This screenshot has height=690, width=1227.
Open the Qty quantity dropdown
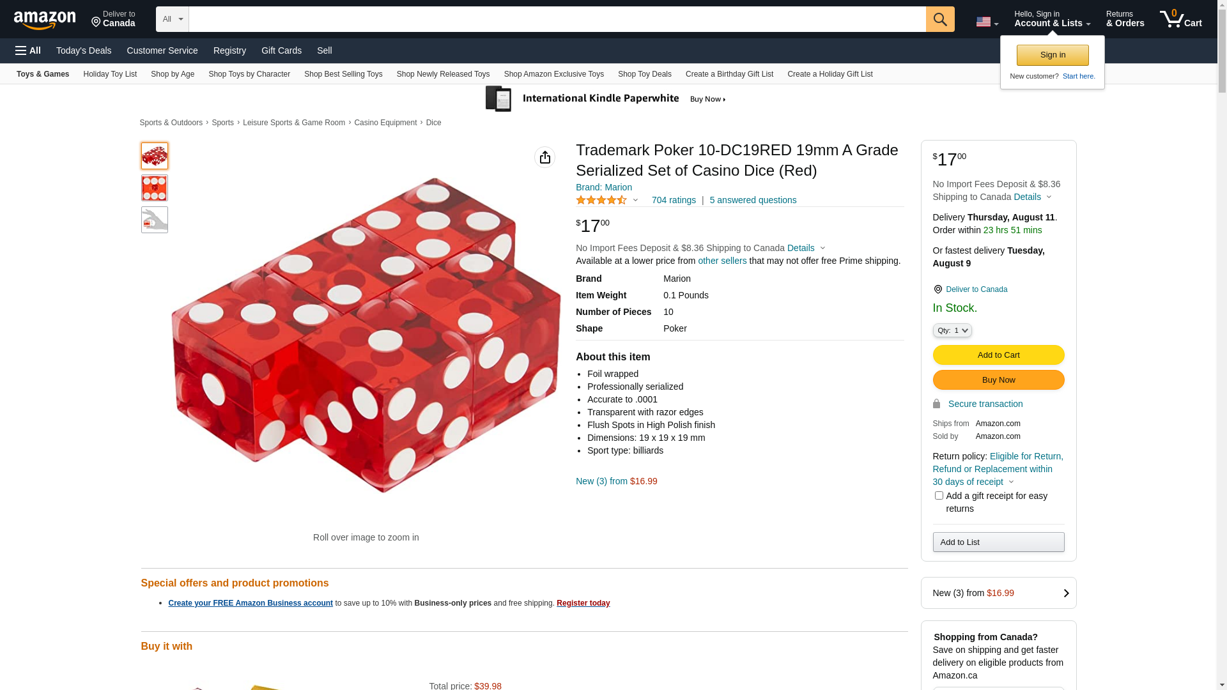click(952, 330)
